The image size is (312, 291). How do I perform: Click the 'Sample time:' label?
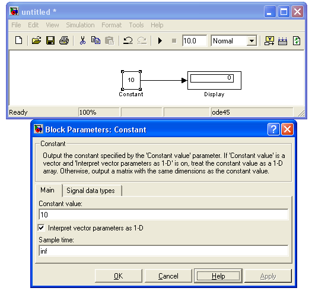tap(56, 240)
